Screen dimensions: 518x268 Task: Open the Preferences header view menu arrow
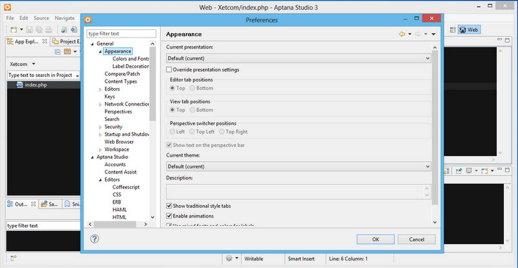pos(433,34)
